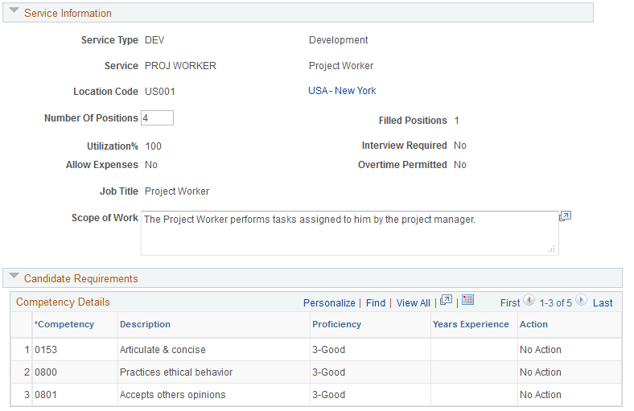Sort by the Years Experience column header
634x411 pixels.
click(x=471, y=324)
